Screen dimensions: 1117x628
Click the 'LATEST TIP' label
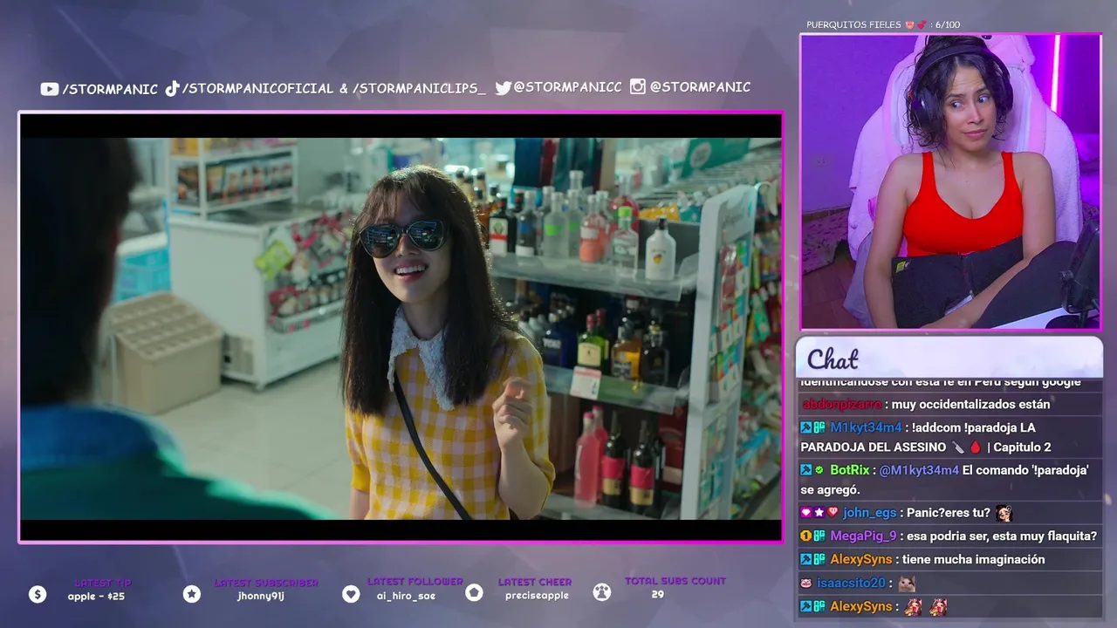click(x=104, y=583)
